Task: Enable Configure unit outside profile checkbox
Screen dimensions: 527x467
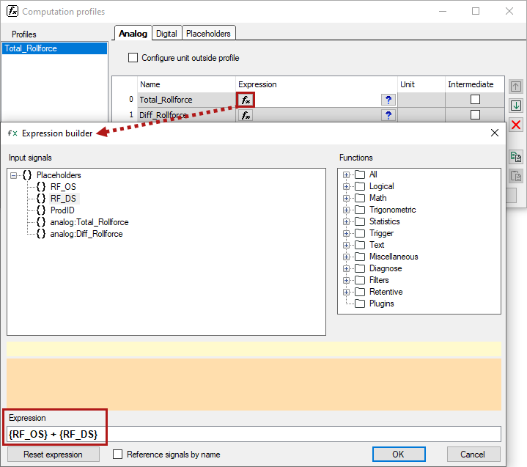Action: click(133, 58)
